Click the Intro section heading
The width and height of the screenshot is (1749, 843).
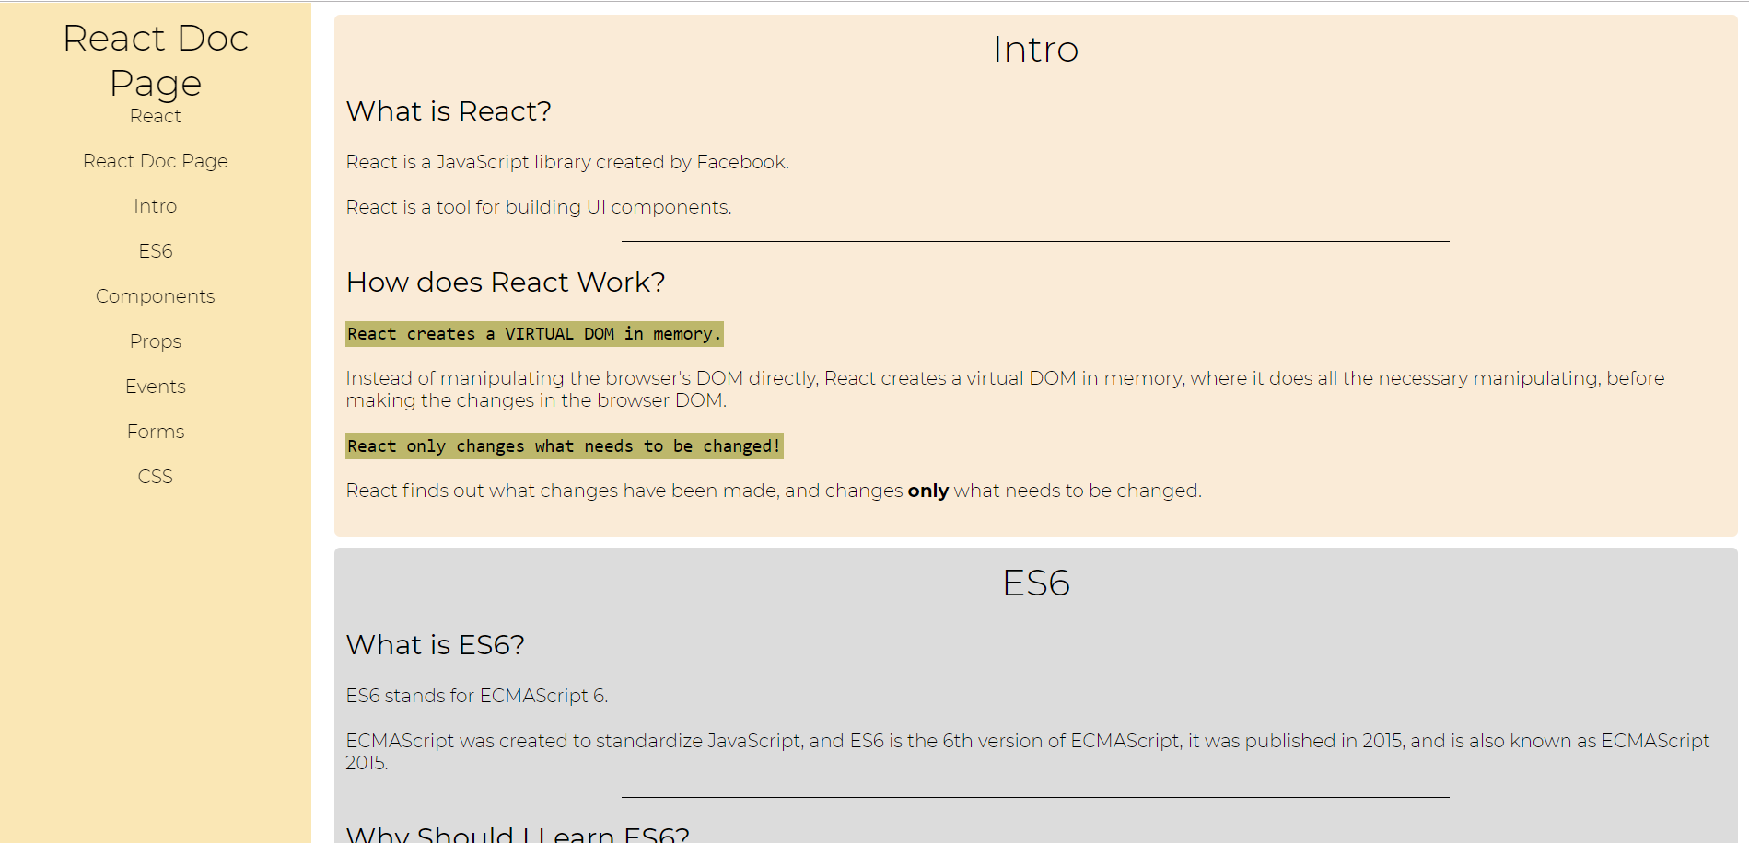(x=1035, y=50)
